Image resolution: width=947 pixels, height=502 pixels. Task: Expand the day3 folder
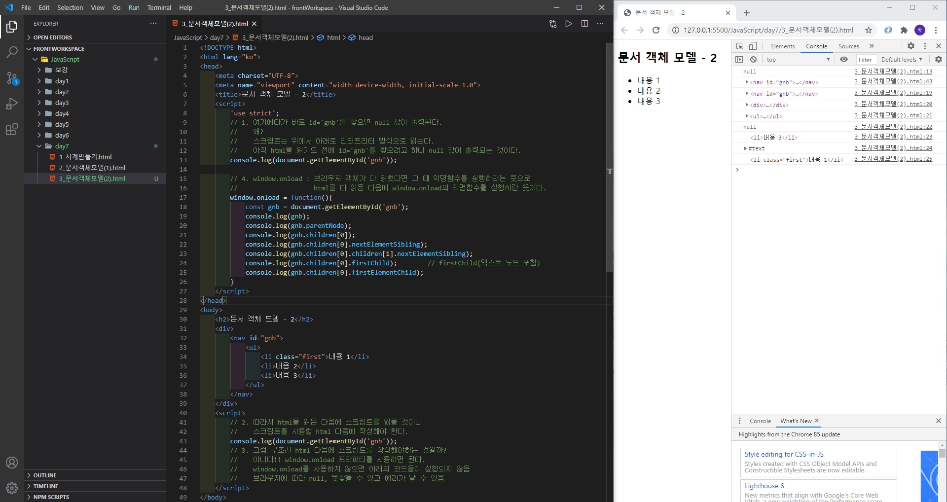(95, 103)
